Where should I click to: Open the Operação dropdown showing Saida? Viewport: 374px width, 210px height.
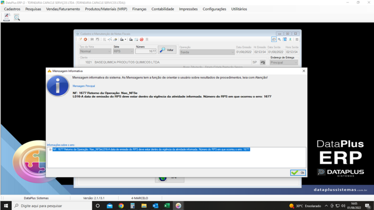tap(207, 52)
